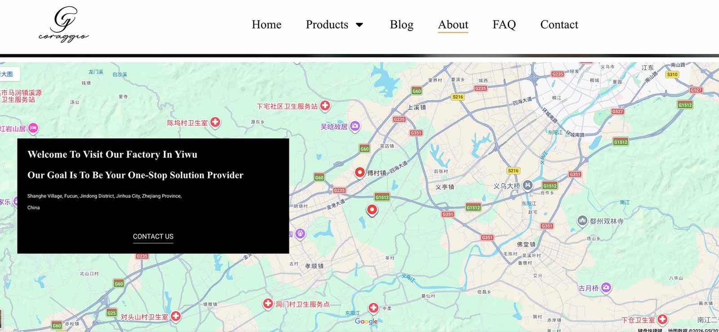
Task: Open the Blog menu item
Action: (401, 25)
